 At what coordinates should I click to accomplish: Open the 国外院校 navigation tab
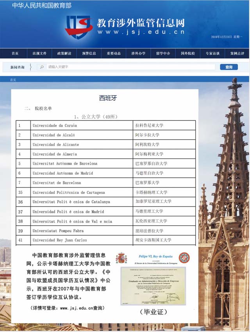click(x=188, y=53)
